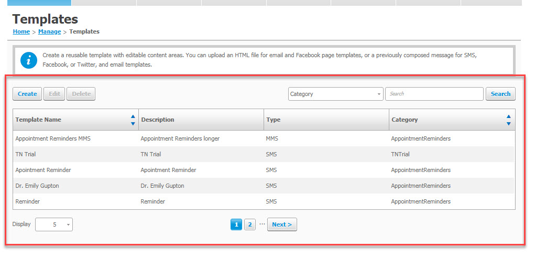The width and height of the screenshot is (535, 257).
Task: Select the Appointment Reminders MMS row
Action: point(264,138)
